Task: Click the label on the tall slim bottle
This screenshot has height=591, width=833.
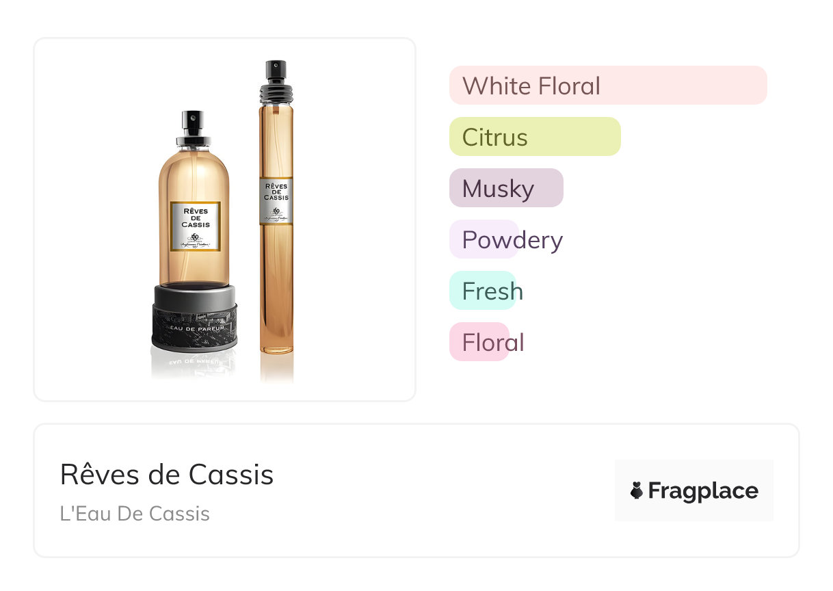Action: (276, 200)
